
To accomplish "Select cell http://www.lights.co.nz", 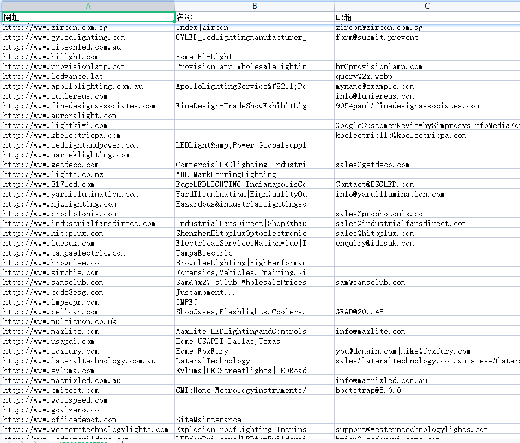I will [x=88, y=174].
